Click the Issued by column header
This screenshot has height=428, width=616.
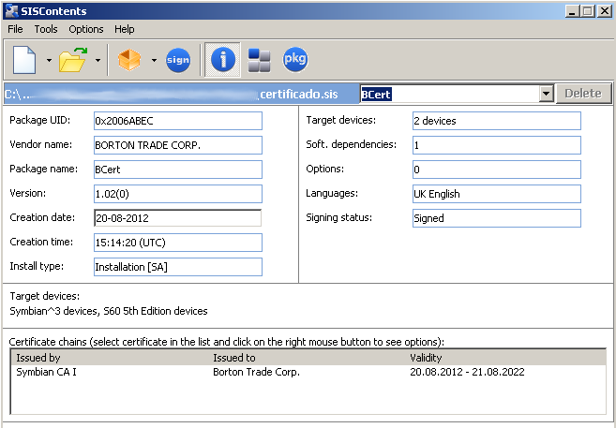pos(38,358)
